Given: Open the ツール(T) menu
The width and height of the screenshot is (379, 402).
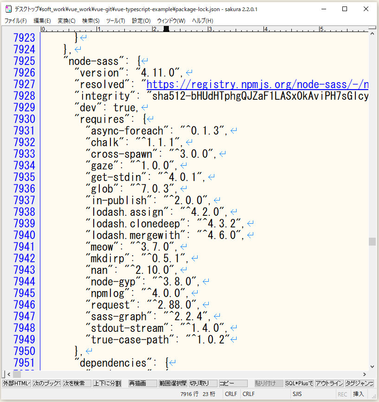Looking at the screenshot, I should [x=116, y=21].
